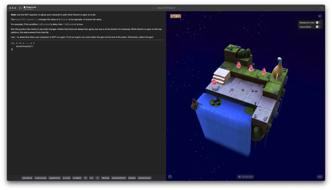Insert turnLeft() from the shortcut bar

click(67, 178)
